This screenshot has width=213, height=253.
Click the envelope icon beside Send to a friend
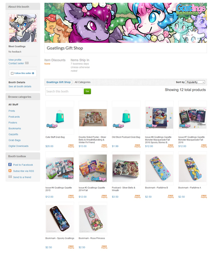(10, 177)
